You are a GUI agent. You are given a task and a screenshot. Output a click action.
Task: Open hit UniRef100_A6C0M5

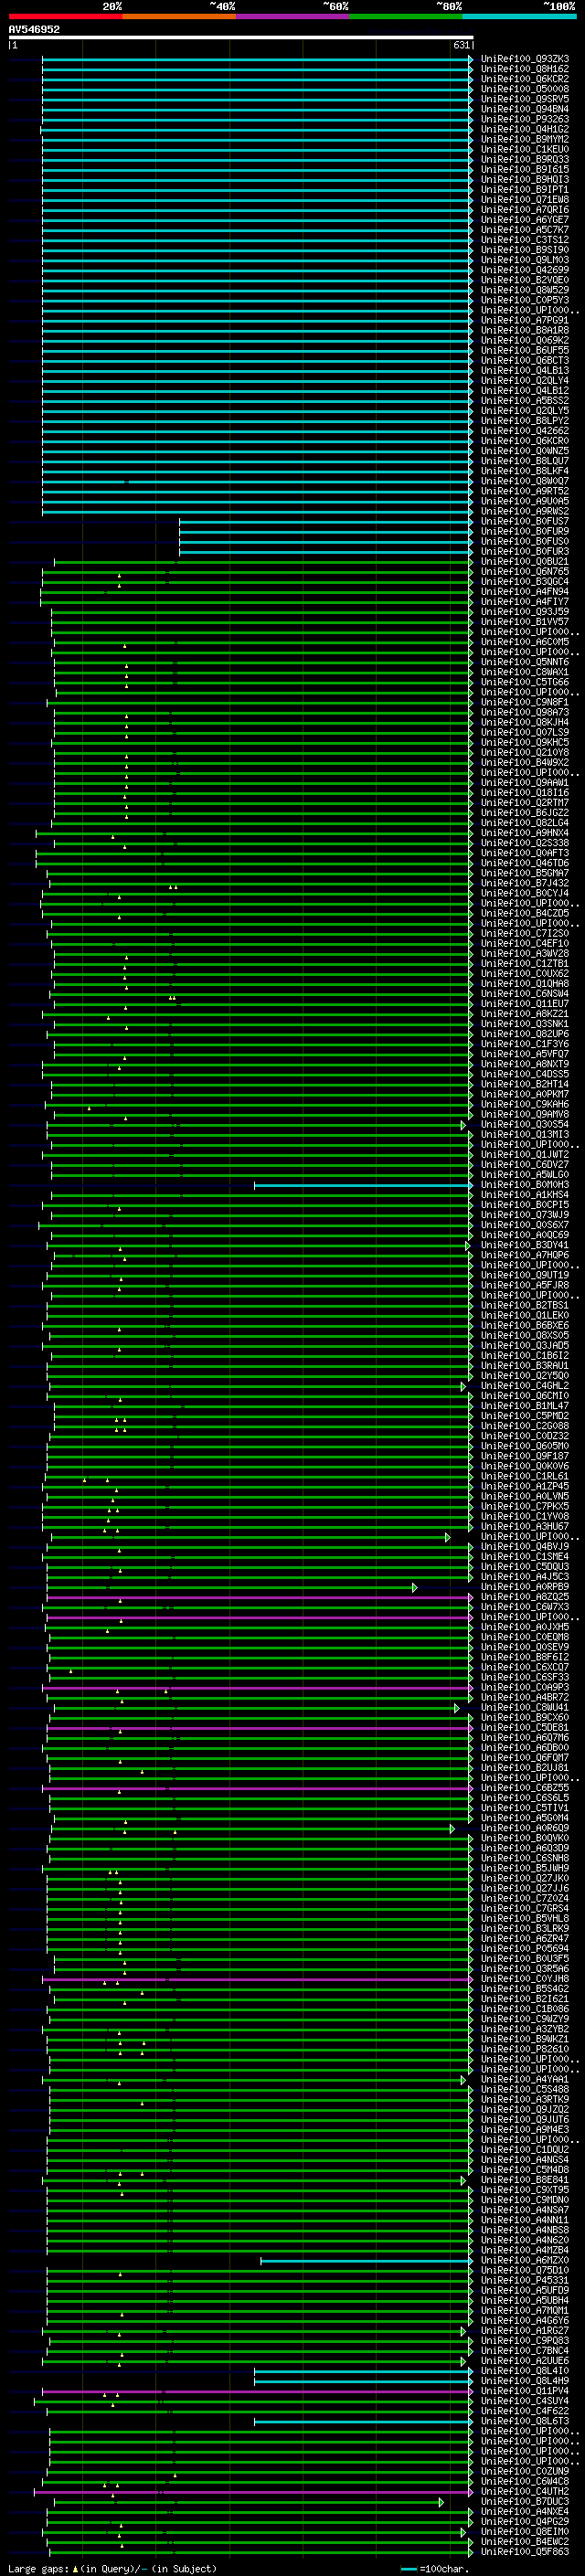pos(525,642)
